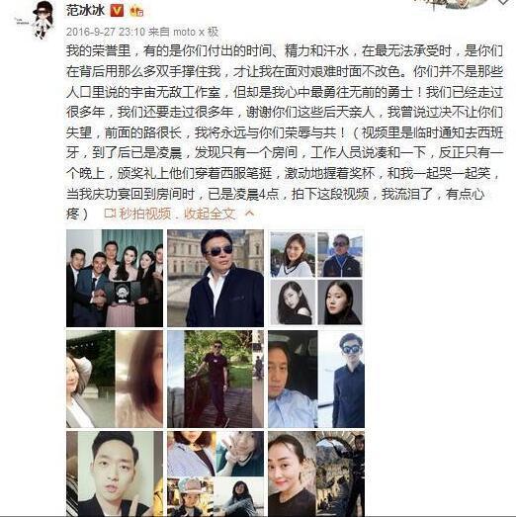Image resolution: width=516 pixels, height=517 pixels.
Task: Open the bottom-middle collage with the hat
Action: click(x=215, y=474)
